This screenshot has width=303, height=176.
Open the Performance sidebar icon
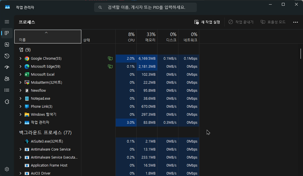[7, 45]
